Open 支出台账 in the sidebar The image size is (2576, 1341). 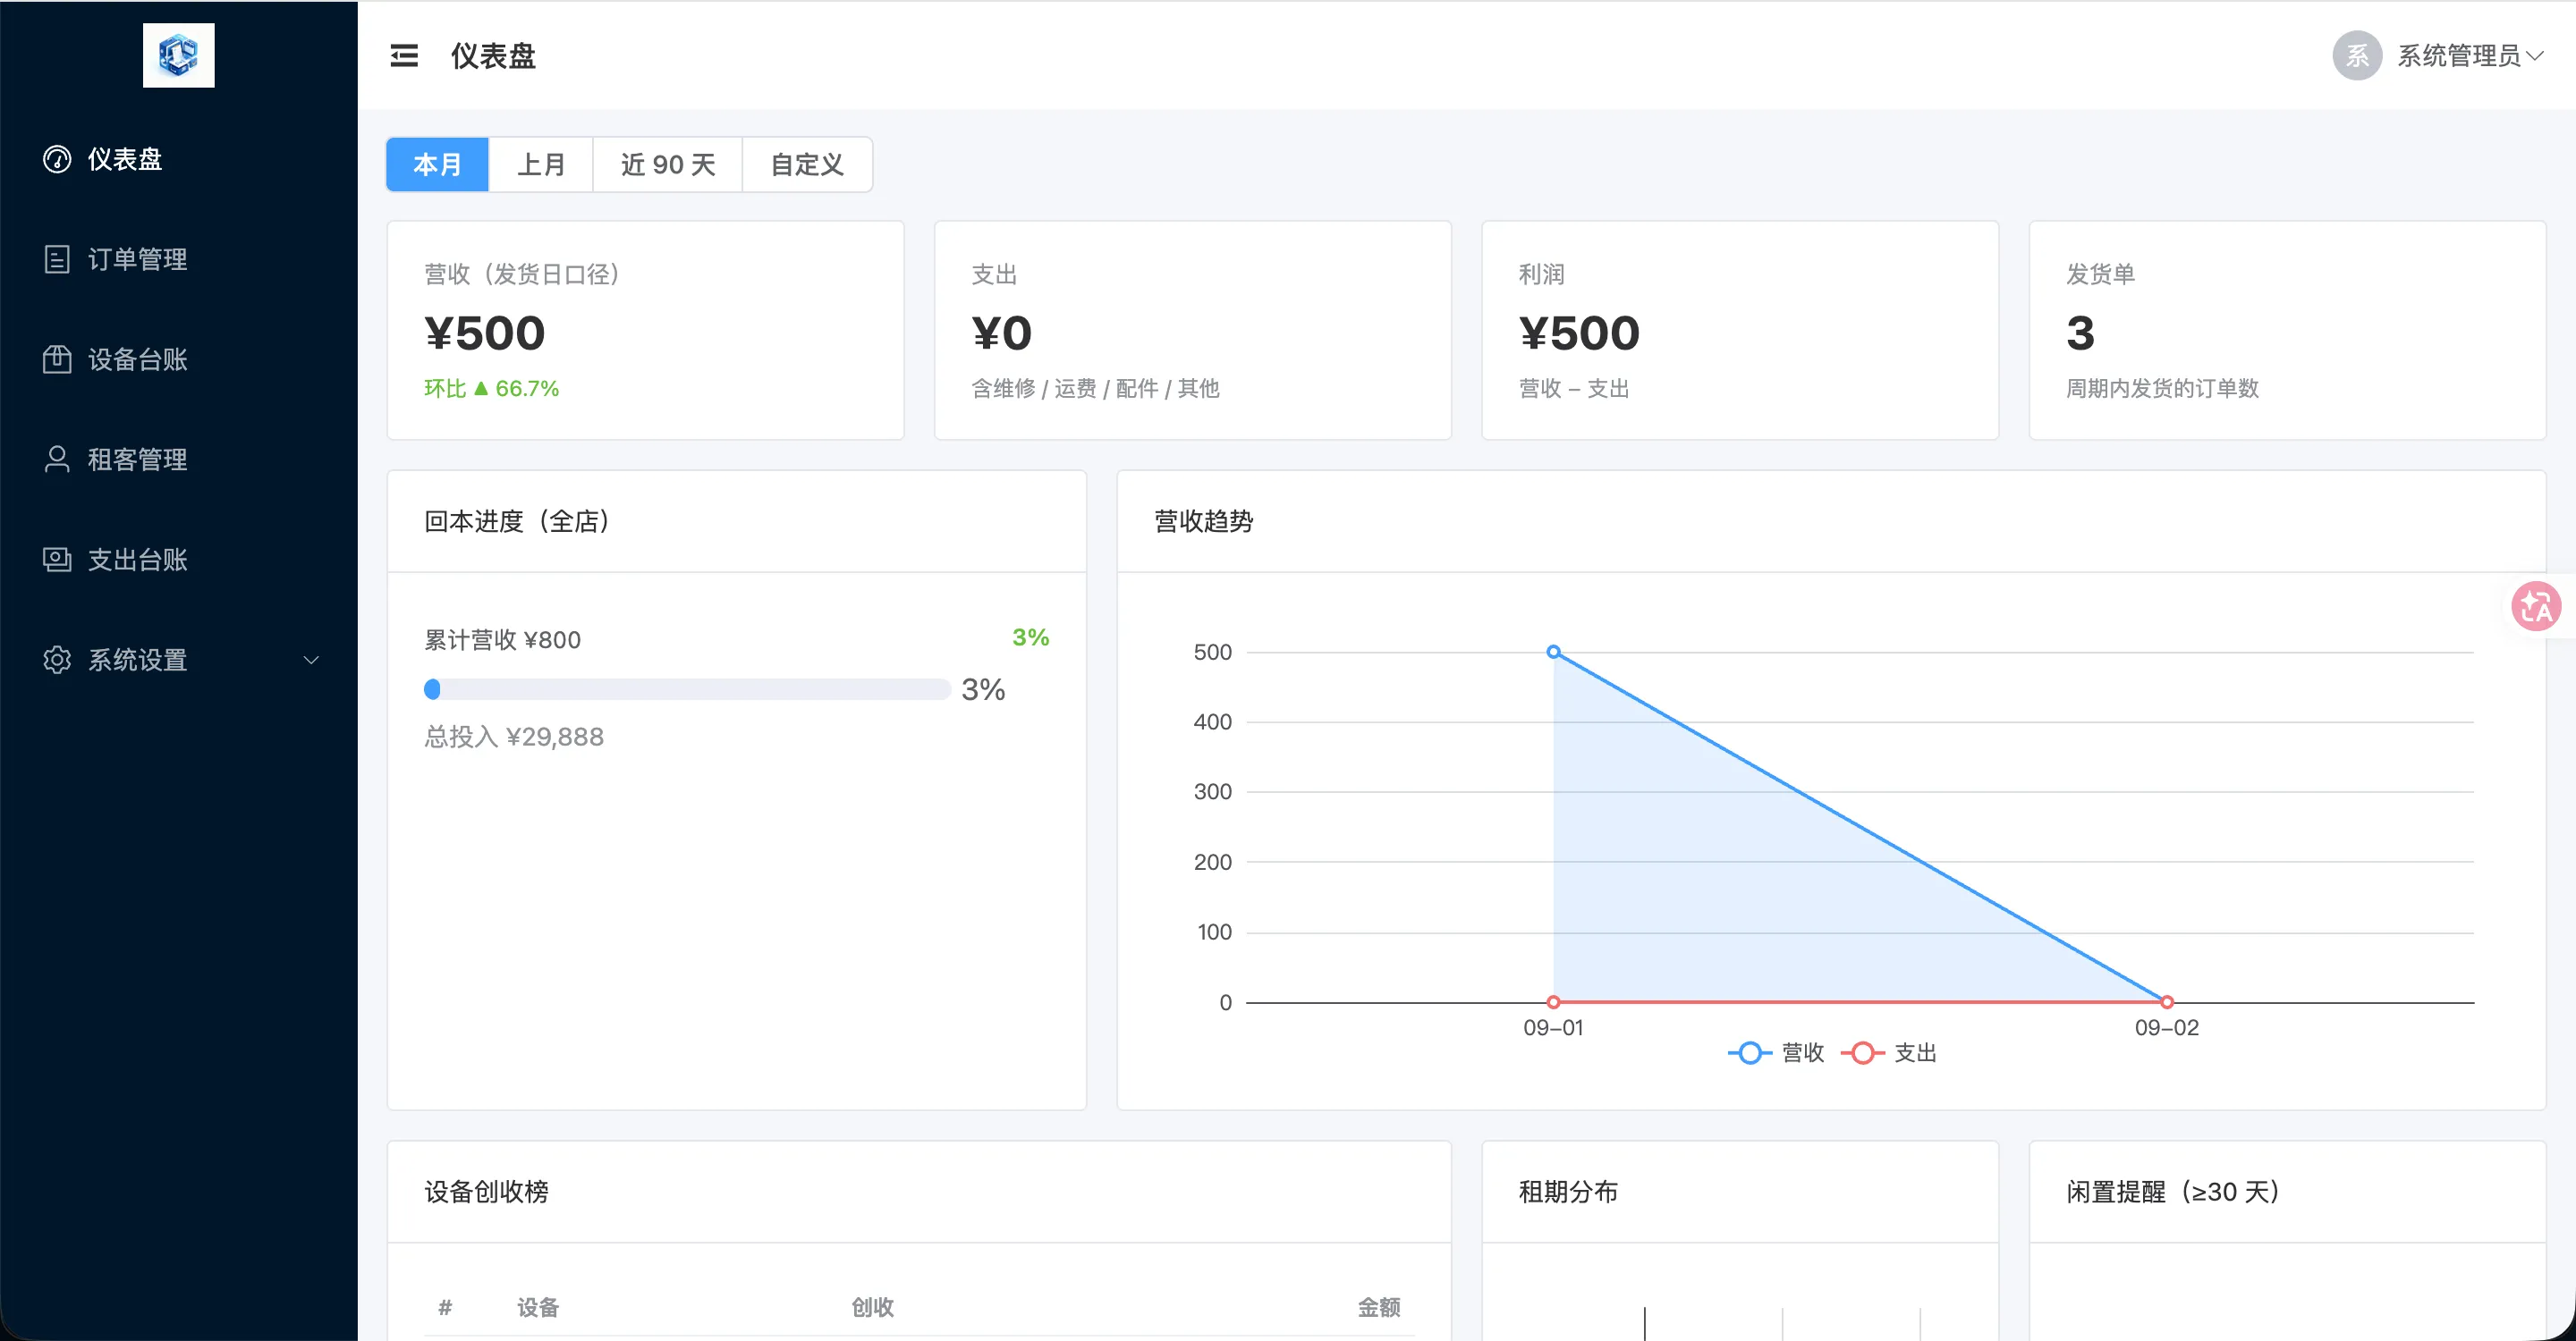coord(179,559)
